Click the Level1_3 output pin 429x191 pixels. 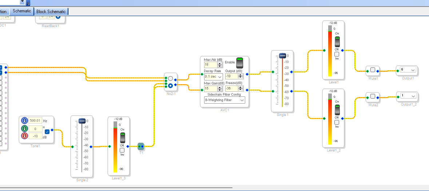tap(128, 146)
